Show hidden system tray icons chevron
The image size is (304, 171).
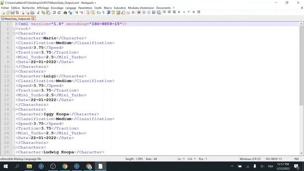pos(232,166)
